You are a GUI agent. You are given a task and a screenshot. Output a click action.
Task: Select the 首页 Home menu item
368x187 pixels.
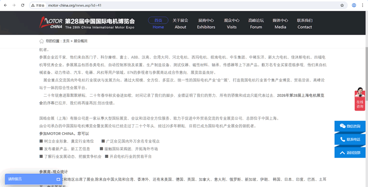tap(158, 23)
